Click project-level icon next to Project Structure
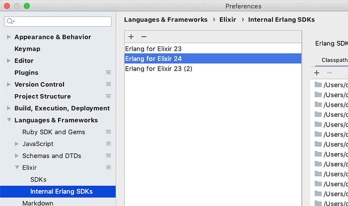 108,96
